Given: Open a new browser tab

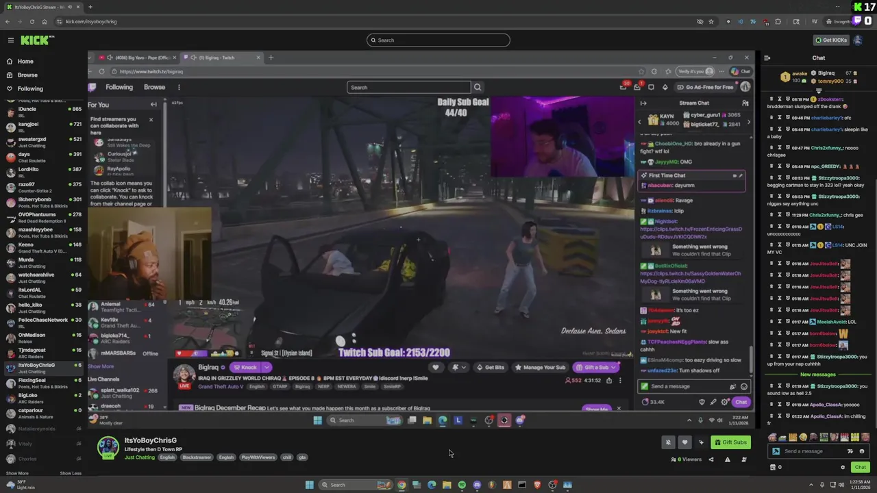Looking at the screenshot, I should 90,7.
